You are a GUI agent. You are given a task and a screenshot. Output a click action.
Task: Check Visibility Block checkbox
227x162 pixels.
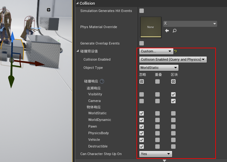(x=173, y=94)
